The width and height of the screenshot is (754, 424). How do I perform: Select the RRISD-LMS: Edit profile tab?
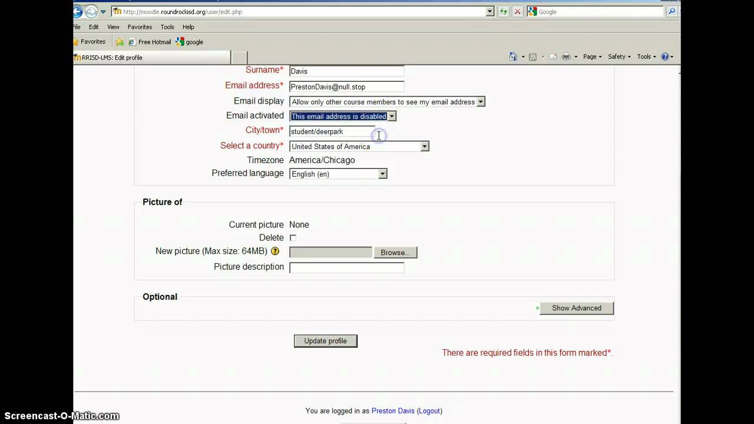point(151,57)
